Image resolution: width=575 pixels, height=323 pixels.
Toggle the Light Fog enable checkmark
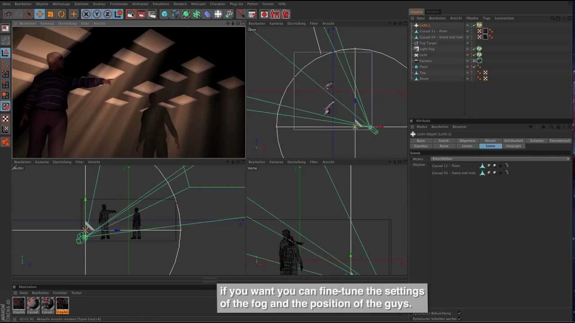[474, 49]
